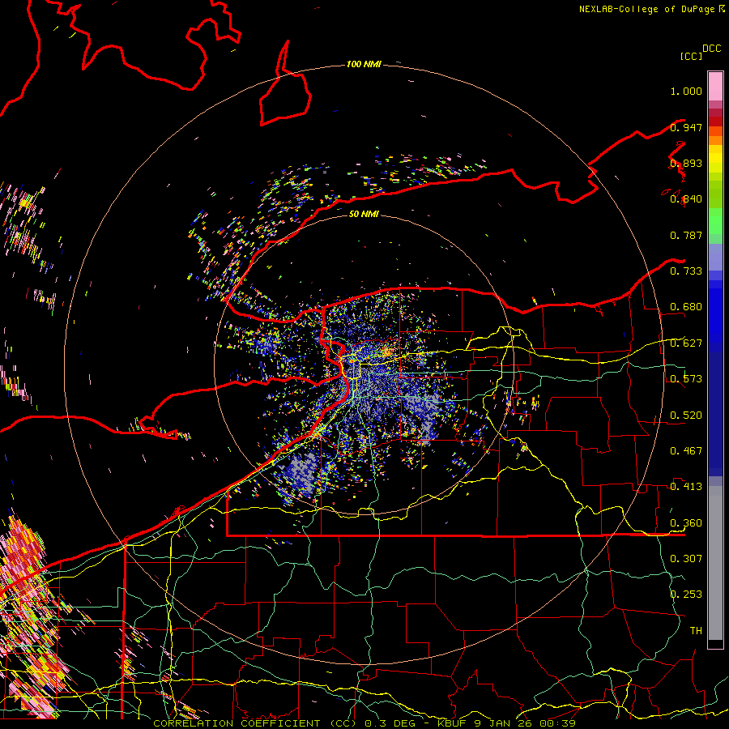729x729 pixels.
Task: Click the 0.413 scale value
Action: (686, 486)
